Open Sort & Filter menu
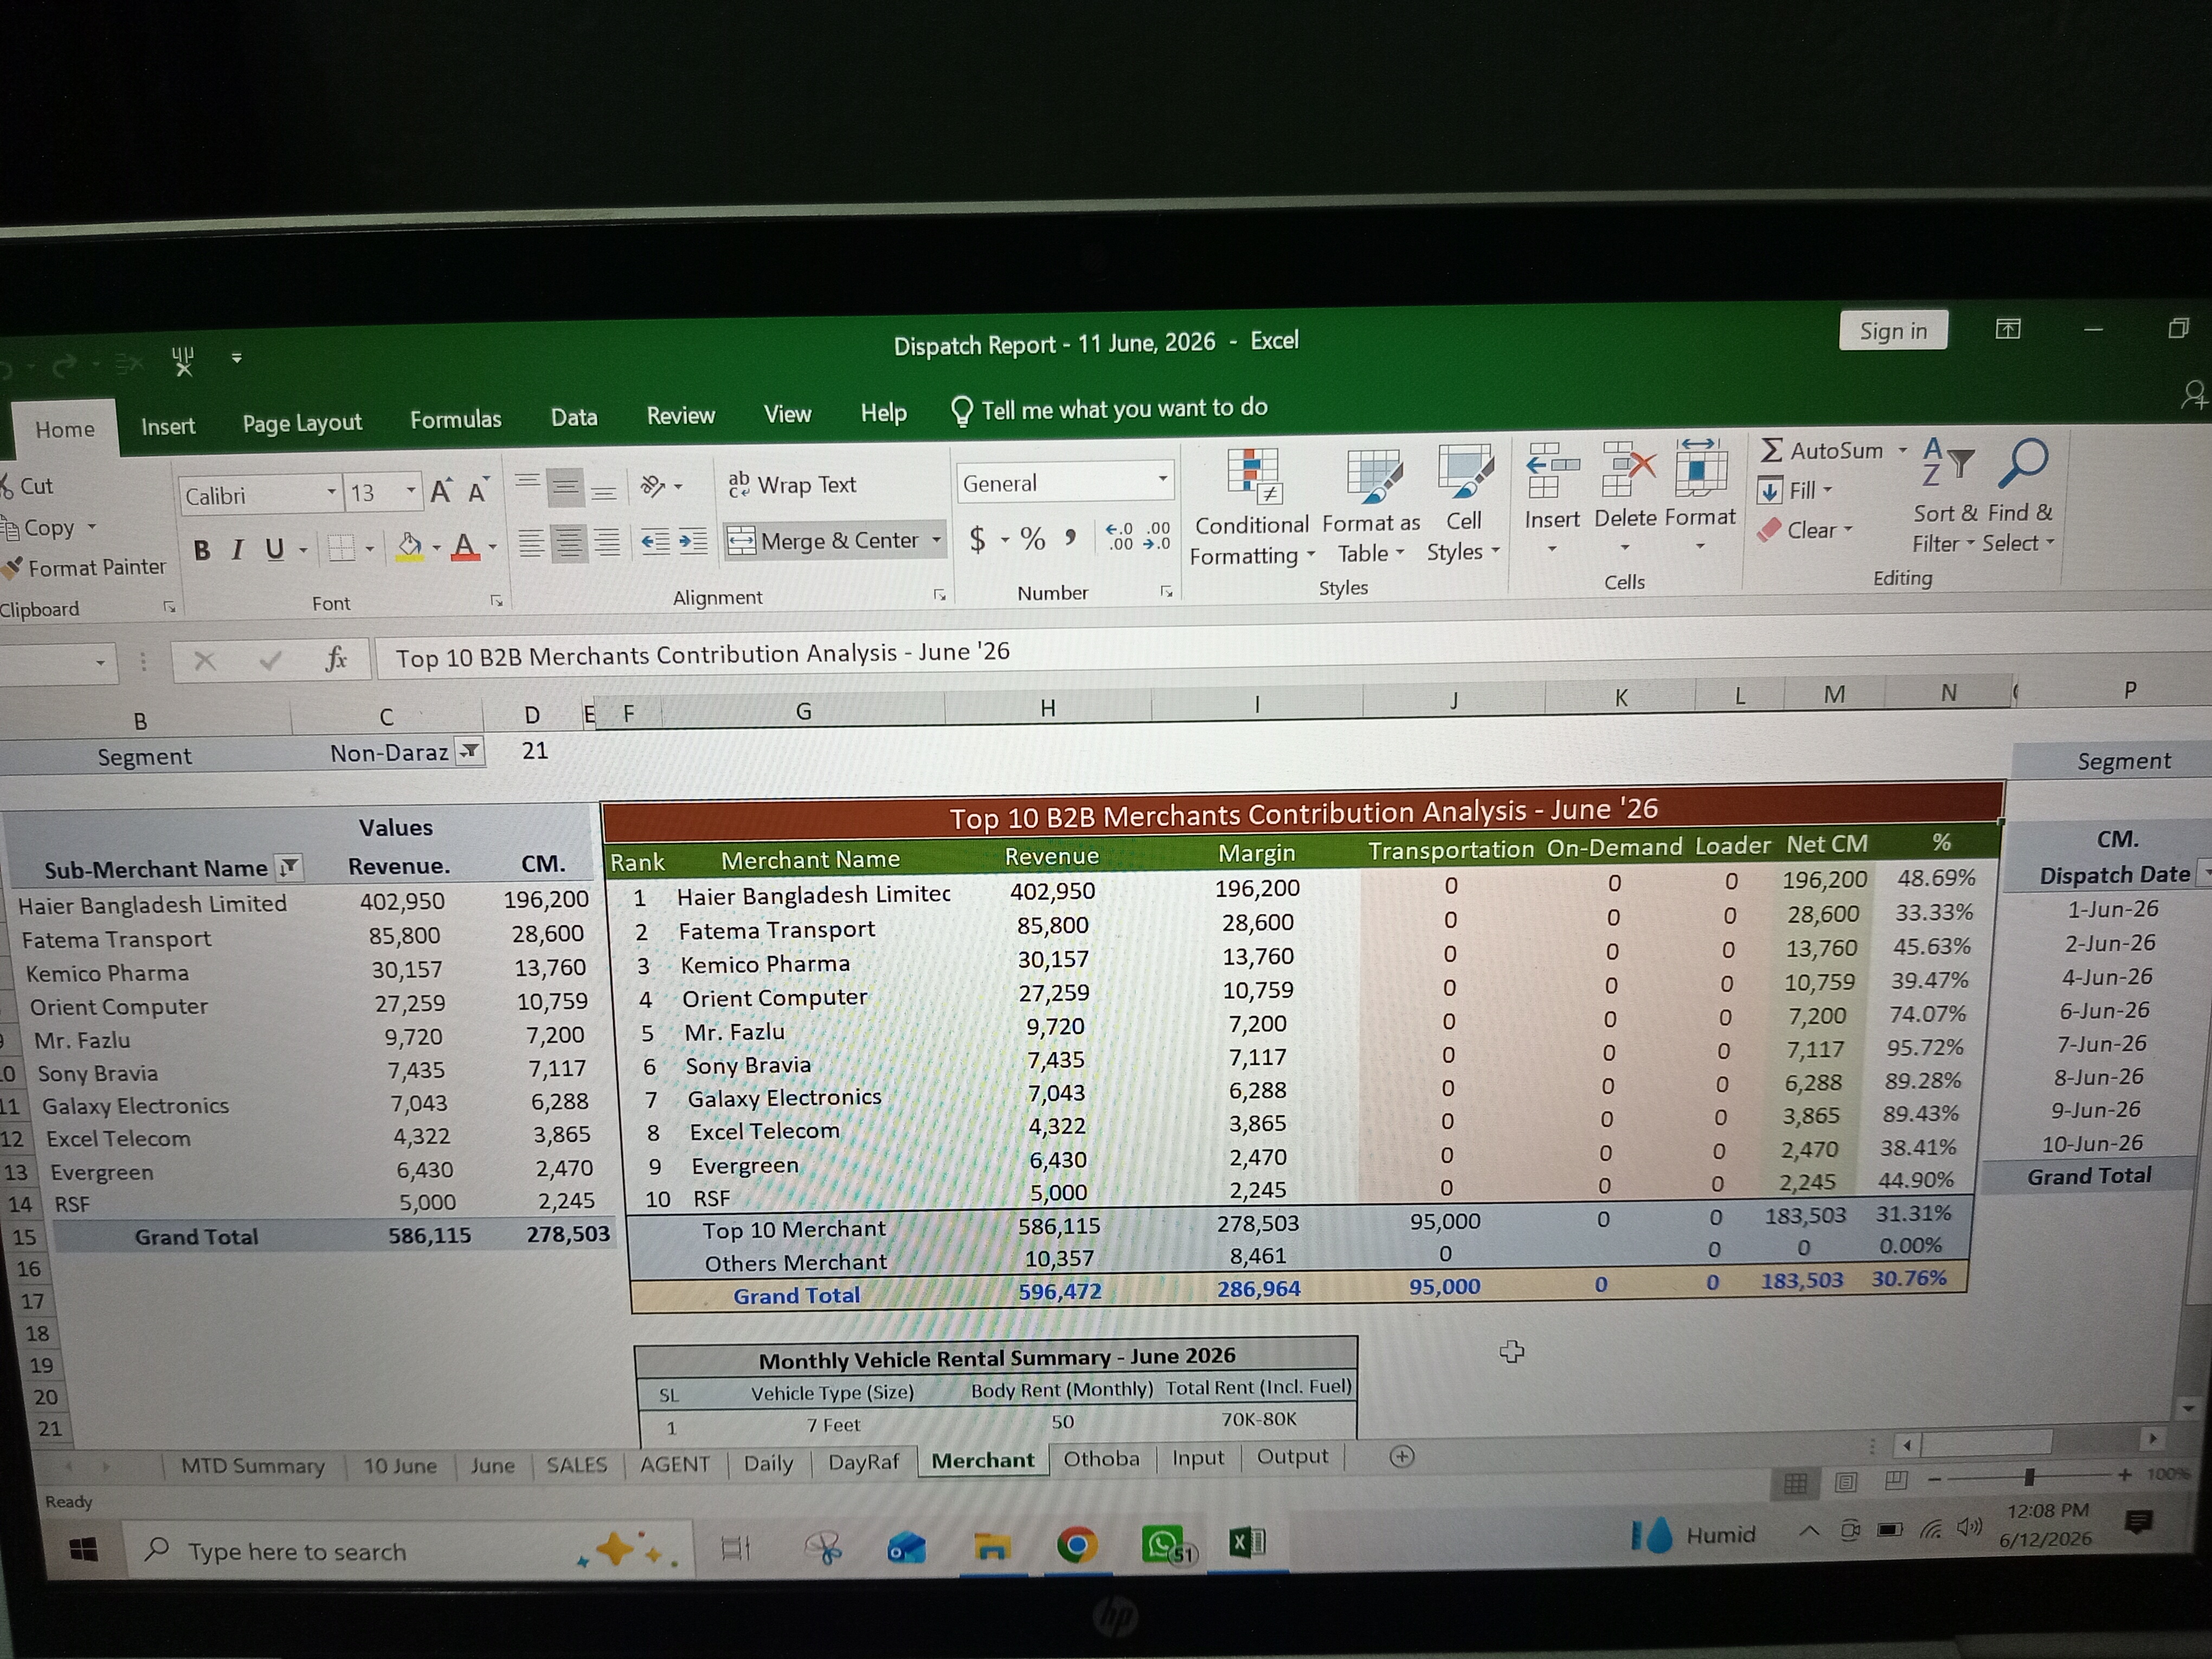The height and width of the screenshot is (1659, 2212). coord(1945,496)
